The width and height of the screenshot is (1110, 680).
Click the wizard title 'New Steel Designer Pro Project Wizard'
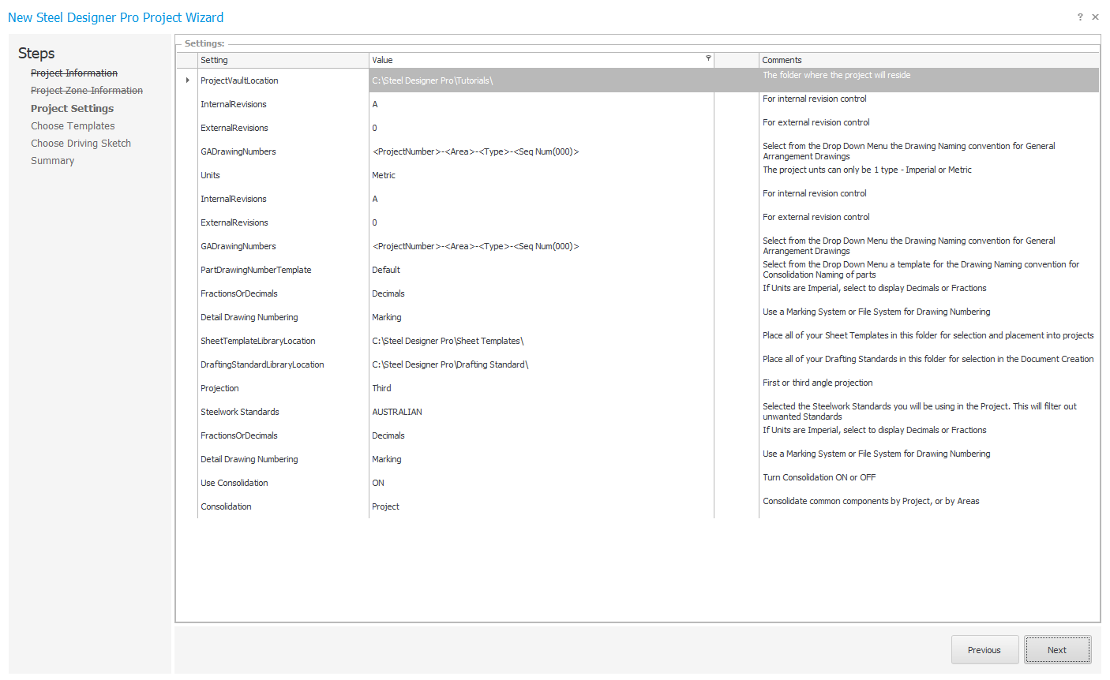click(x=115, y=17)
